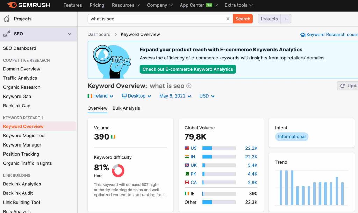
Task: Open Organic Research in sidebar
Action: coord(22,87)
